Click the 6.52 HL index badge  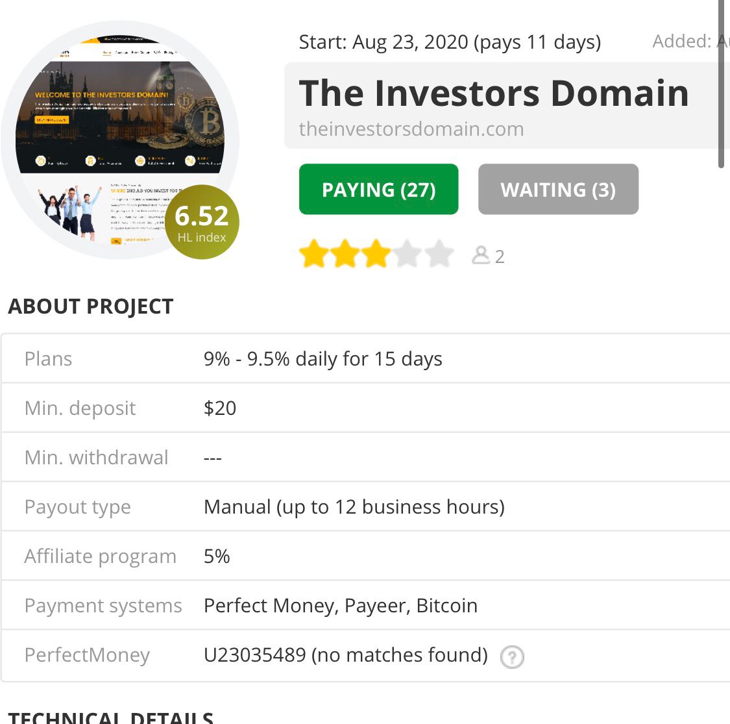pos(202,222)
